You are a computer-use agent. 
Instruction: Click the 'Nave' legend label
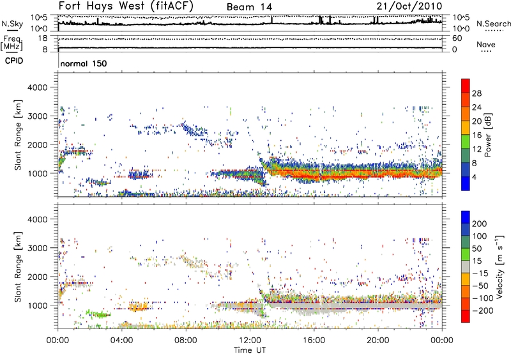pos(486,44)
